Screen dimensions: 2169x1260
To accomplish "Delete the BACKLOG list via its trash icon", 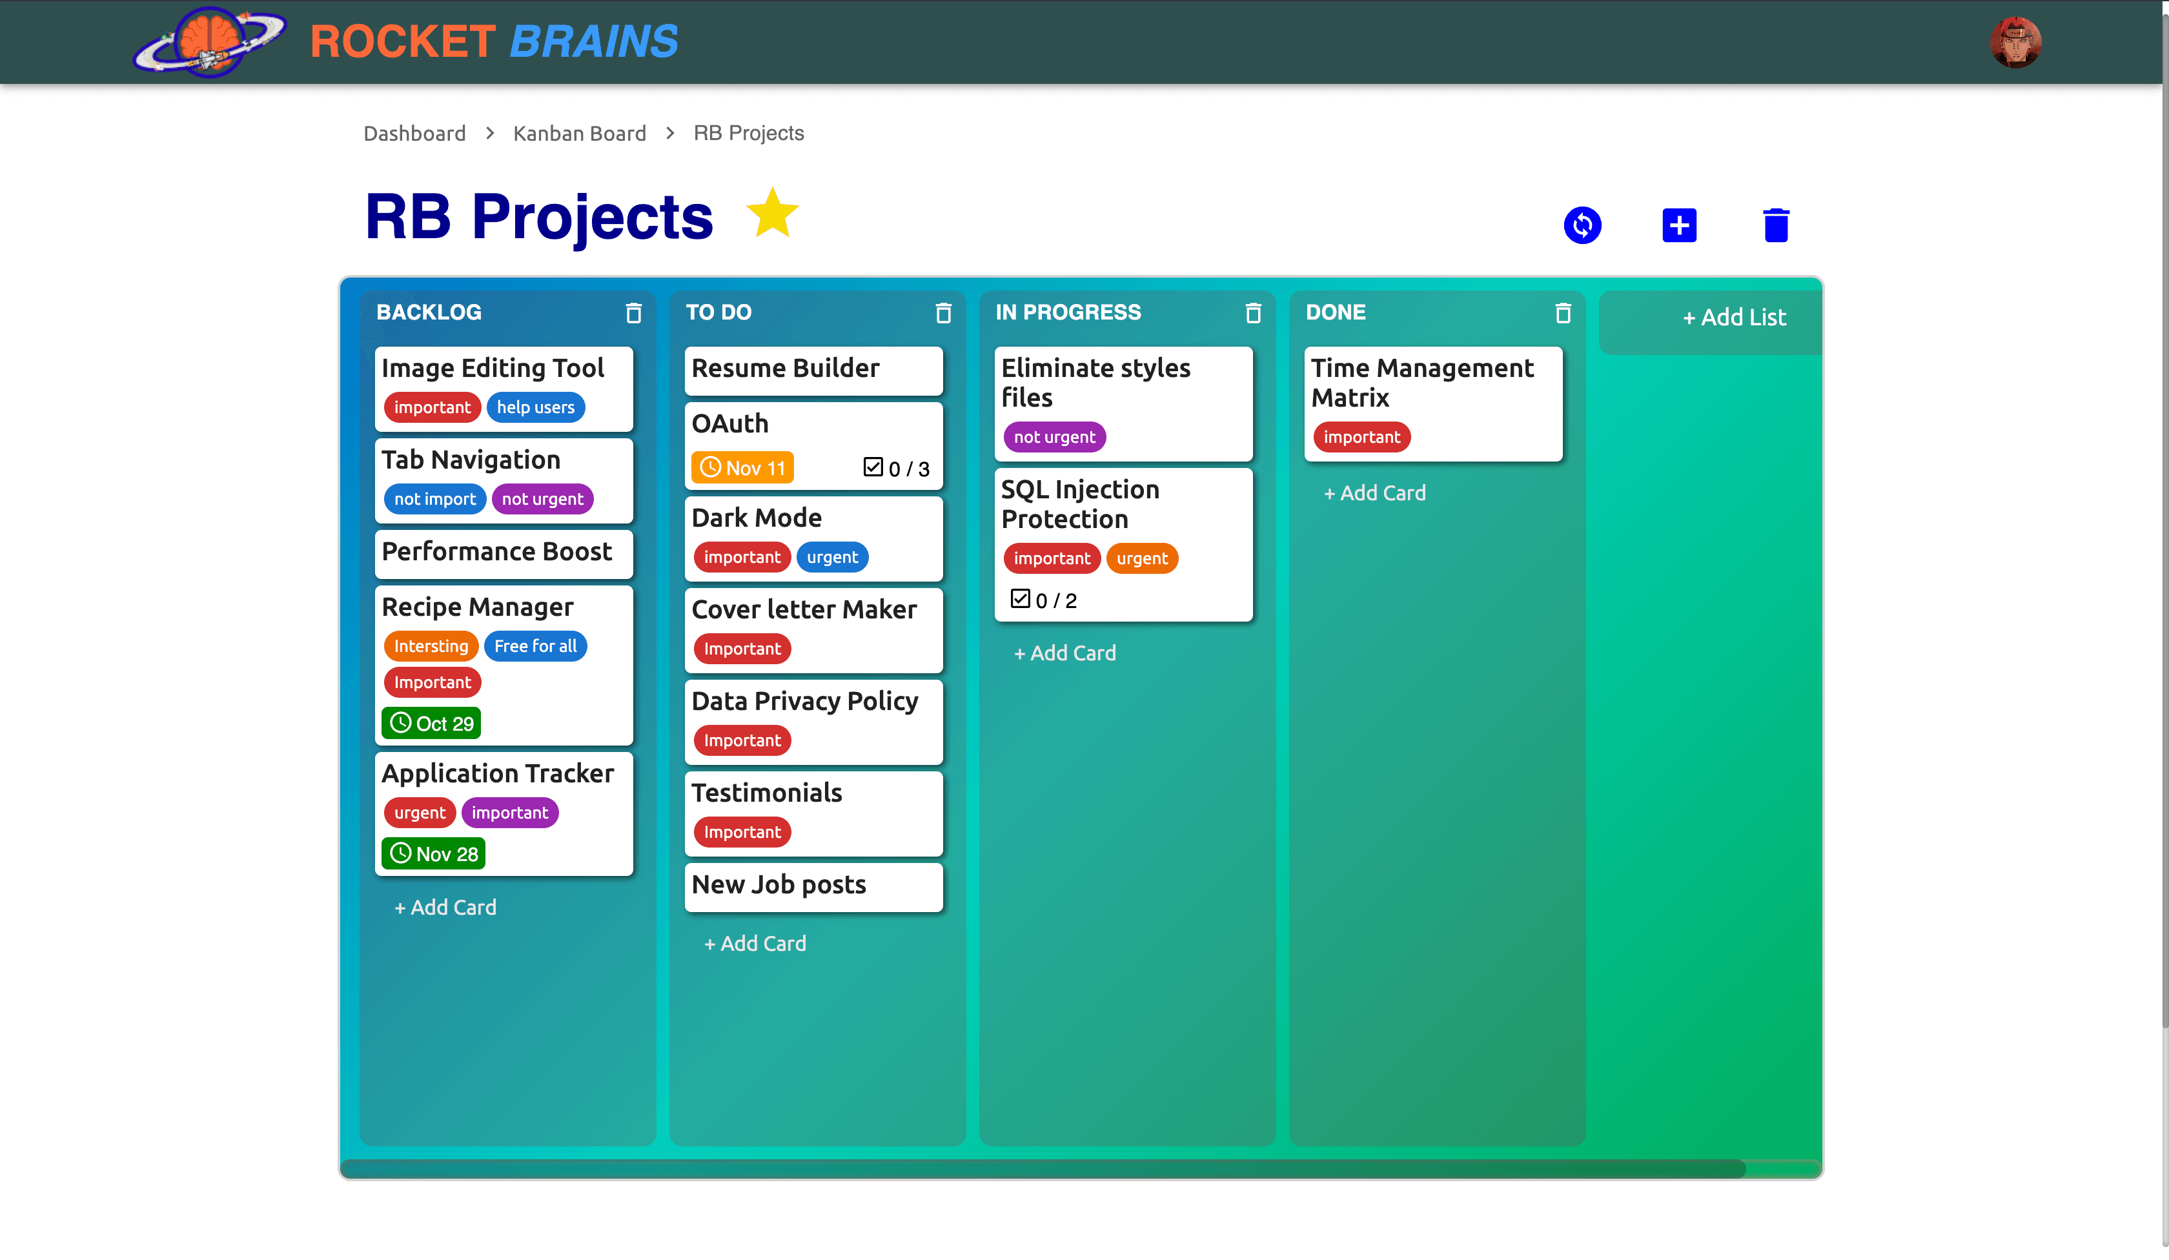I will pyautogui.click(x=633, y=312).
